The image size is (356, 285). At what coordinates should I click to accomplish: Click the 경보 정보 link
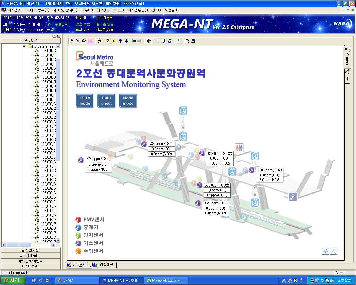(83, 24)
